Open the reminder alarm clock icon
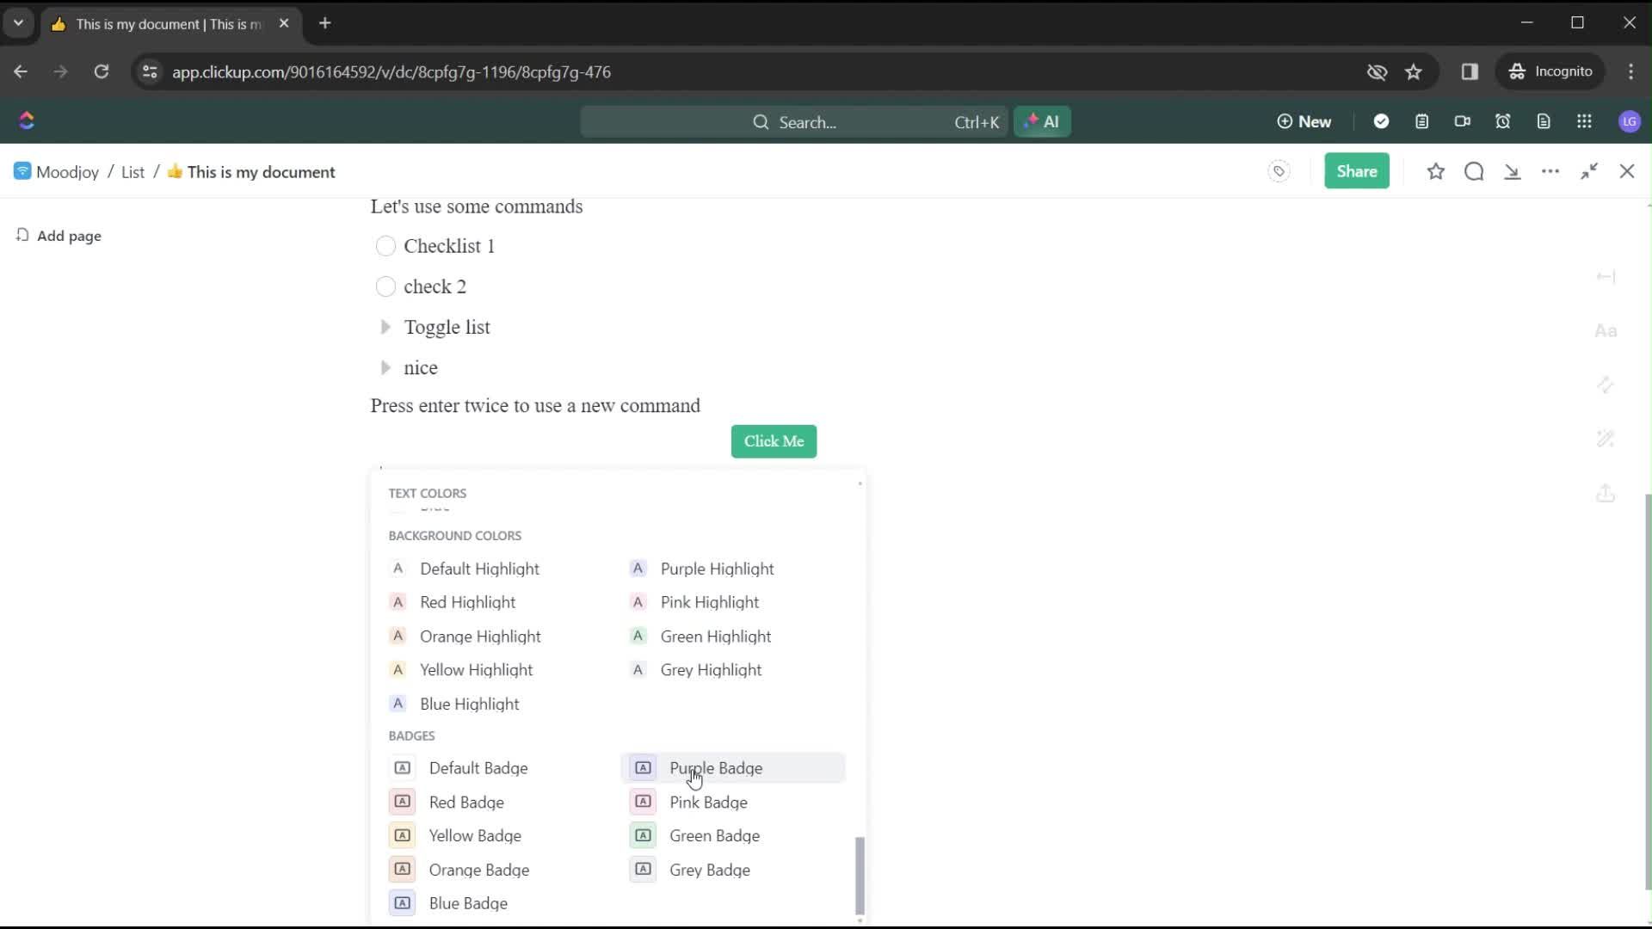The image size is (1652, 929). (x=1502, y=121)
